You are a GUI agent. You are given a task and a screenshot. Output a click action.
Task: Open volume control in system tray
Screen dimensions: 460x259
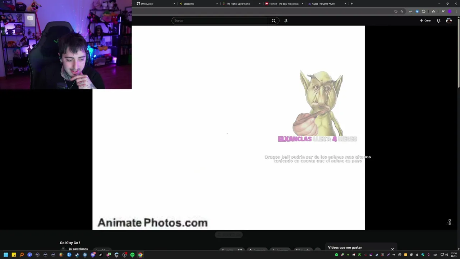coord(447,255)
